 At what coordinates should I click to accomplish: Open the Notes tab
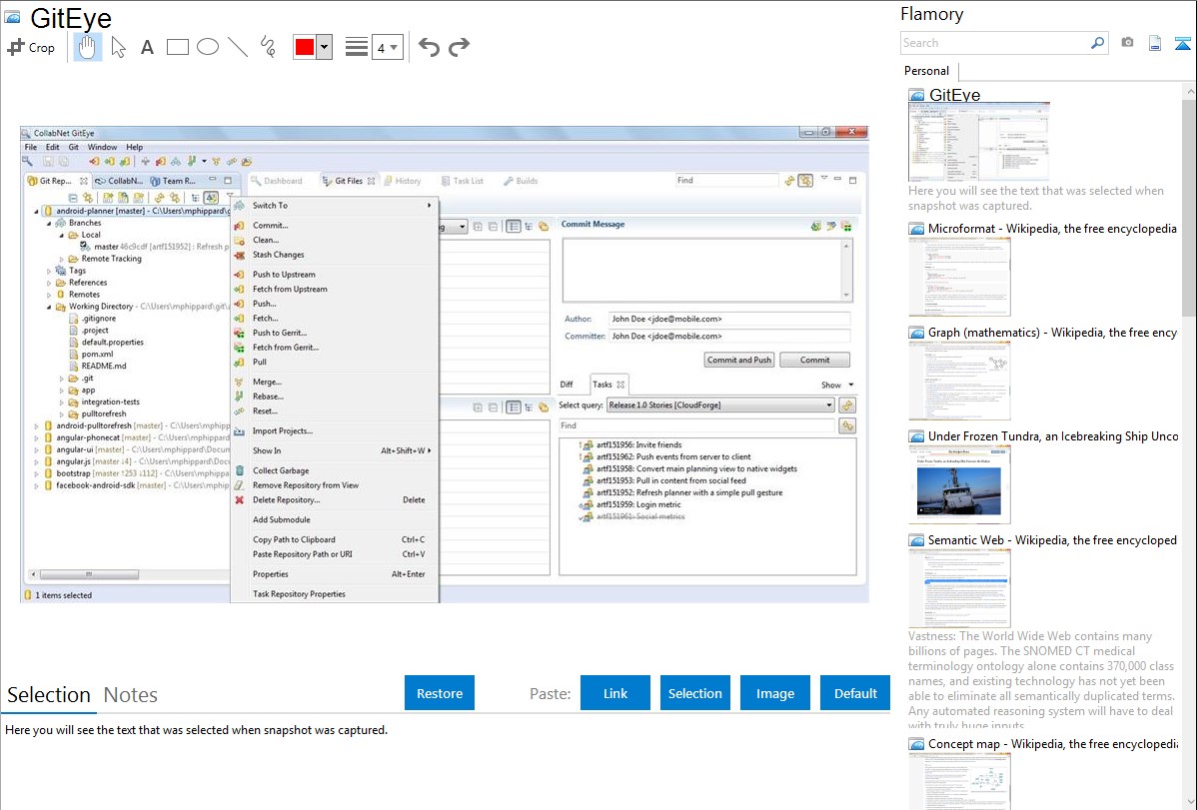click(131, 695)
